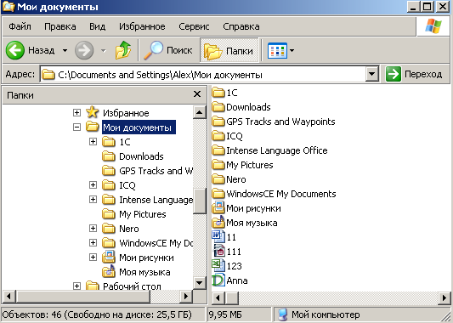Expand the ICQ tree node
The width and height of the screenshot is (453, 323).
93,184
